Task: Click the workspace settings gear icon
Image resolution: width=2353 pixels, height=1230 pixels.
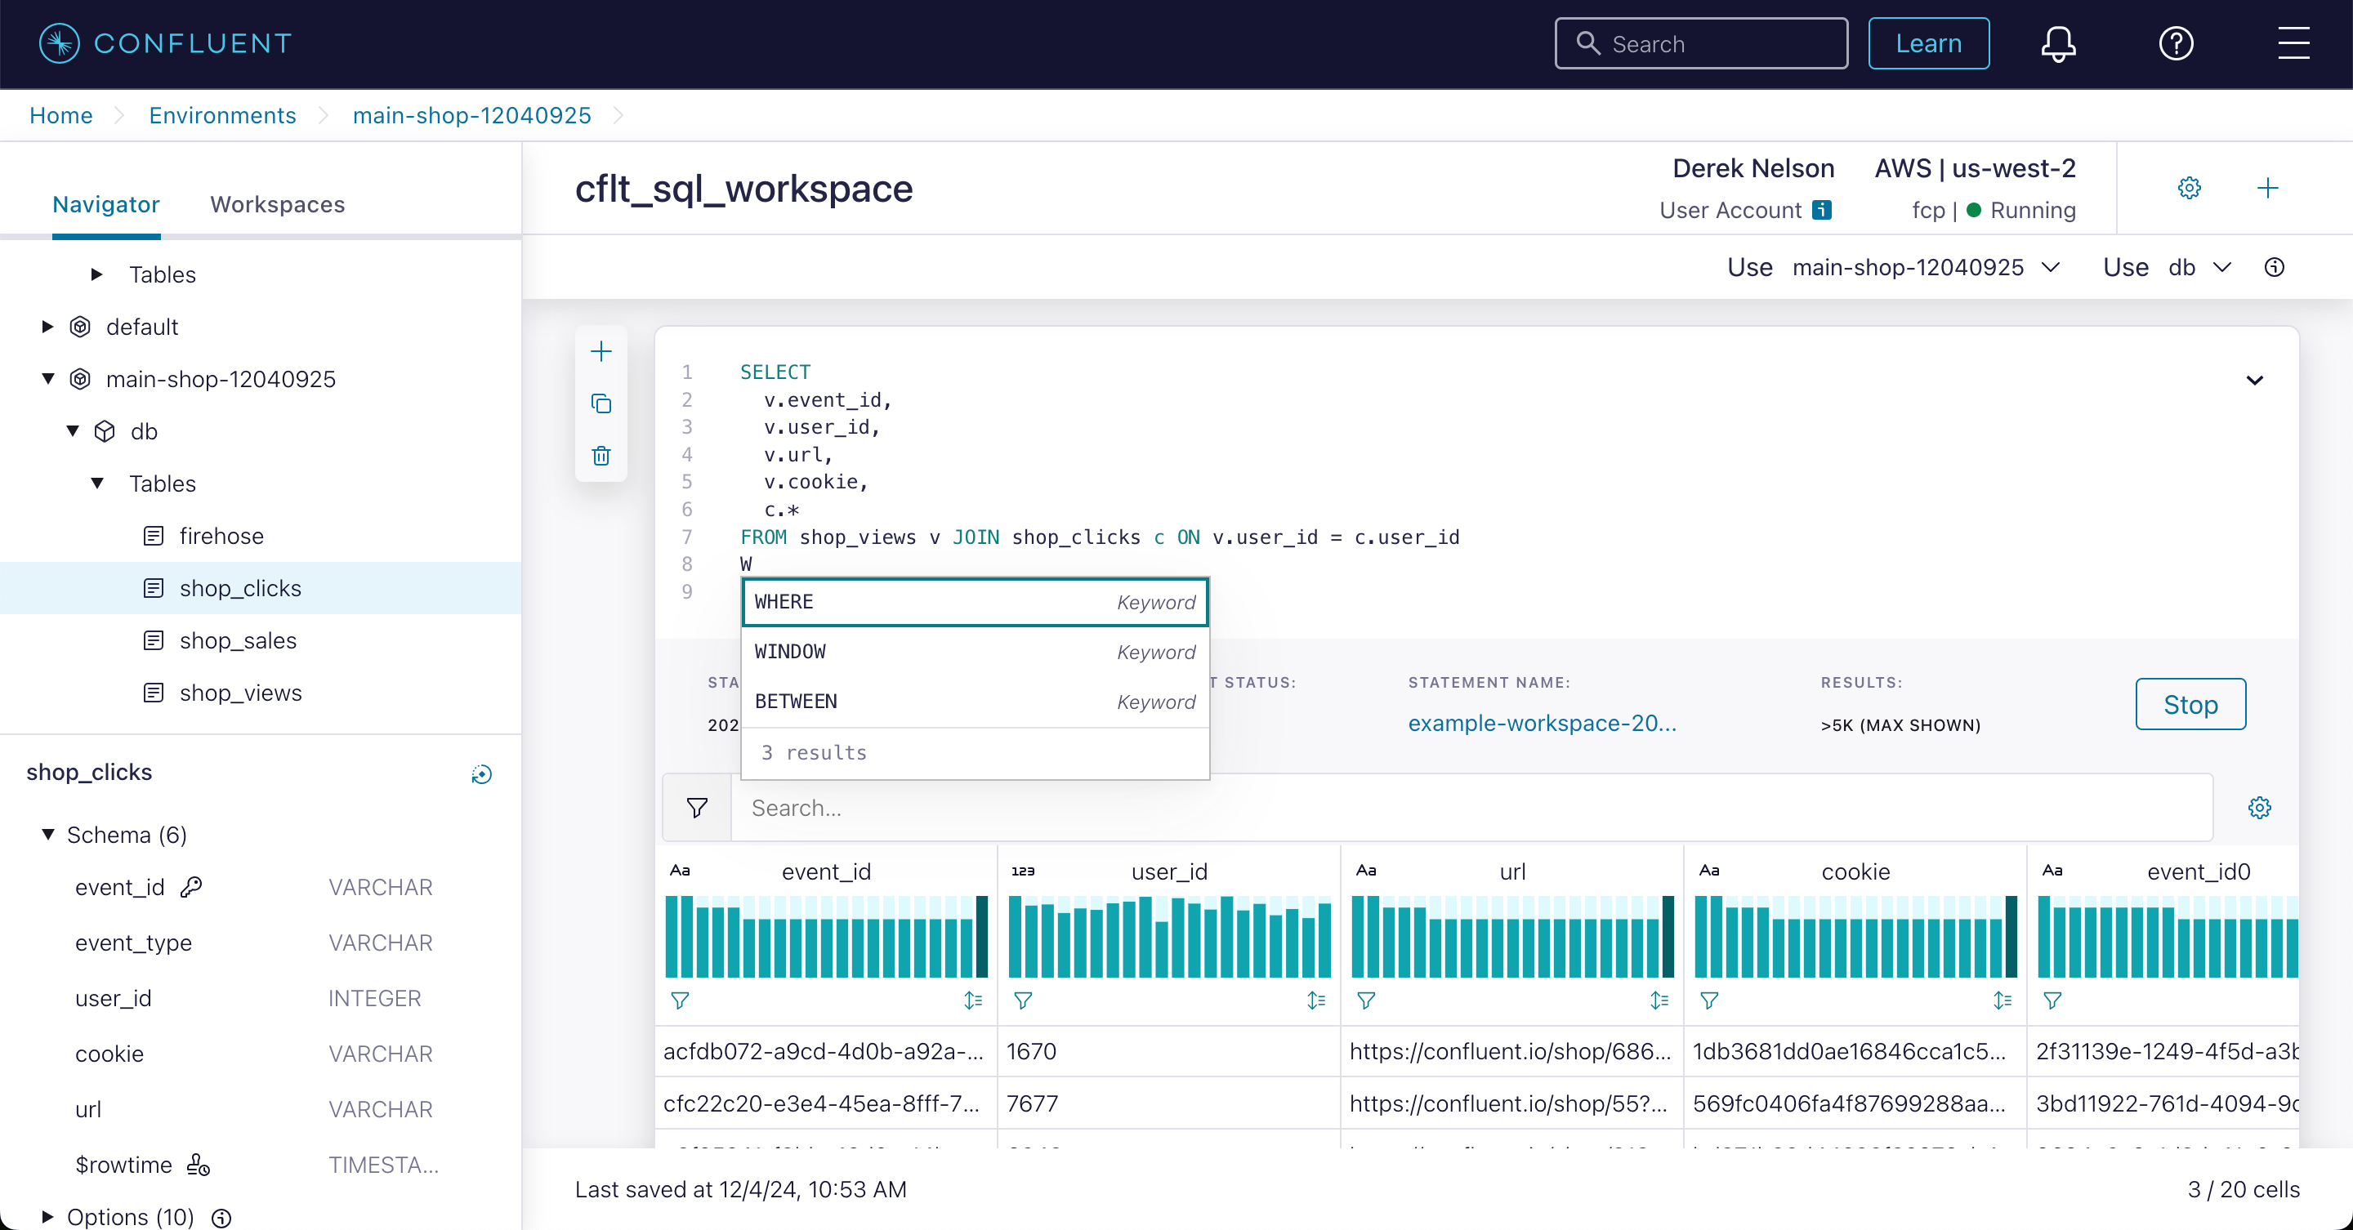Action: [x=2190, y=188]
